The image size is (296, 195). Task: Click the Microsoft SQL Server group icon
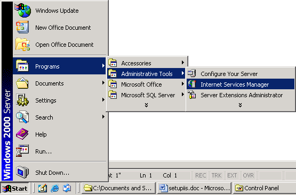113,95
